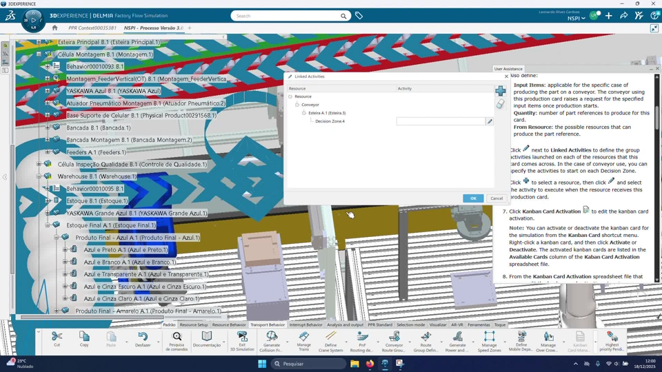Click the Activity field for Decision Zone.4

coord(440,121)
